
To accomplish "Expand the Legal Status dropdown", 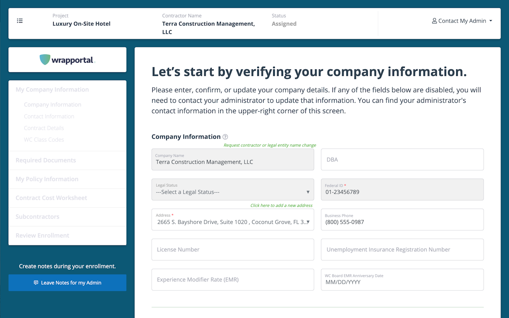I will pyautogui.click(x=233, y=189).
